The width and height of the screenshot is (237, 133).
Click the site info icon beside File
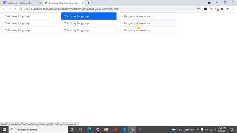[22, 9]
